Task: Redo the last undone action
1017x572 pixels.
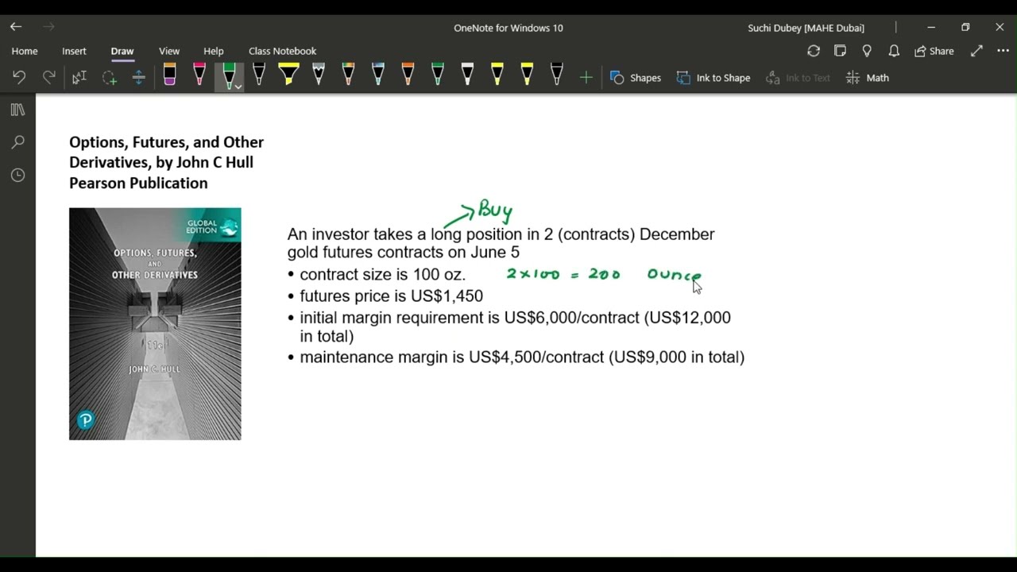Action: (49, 78)
